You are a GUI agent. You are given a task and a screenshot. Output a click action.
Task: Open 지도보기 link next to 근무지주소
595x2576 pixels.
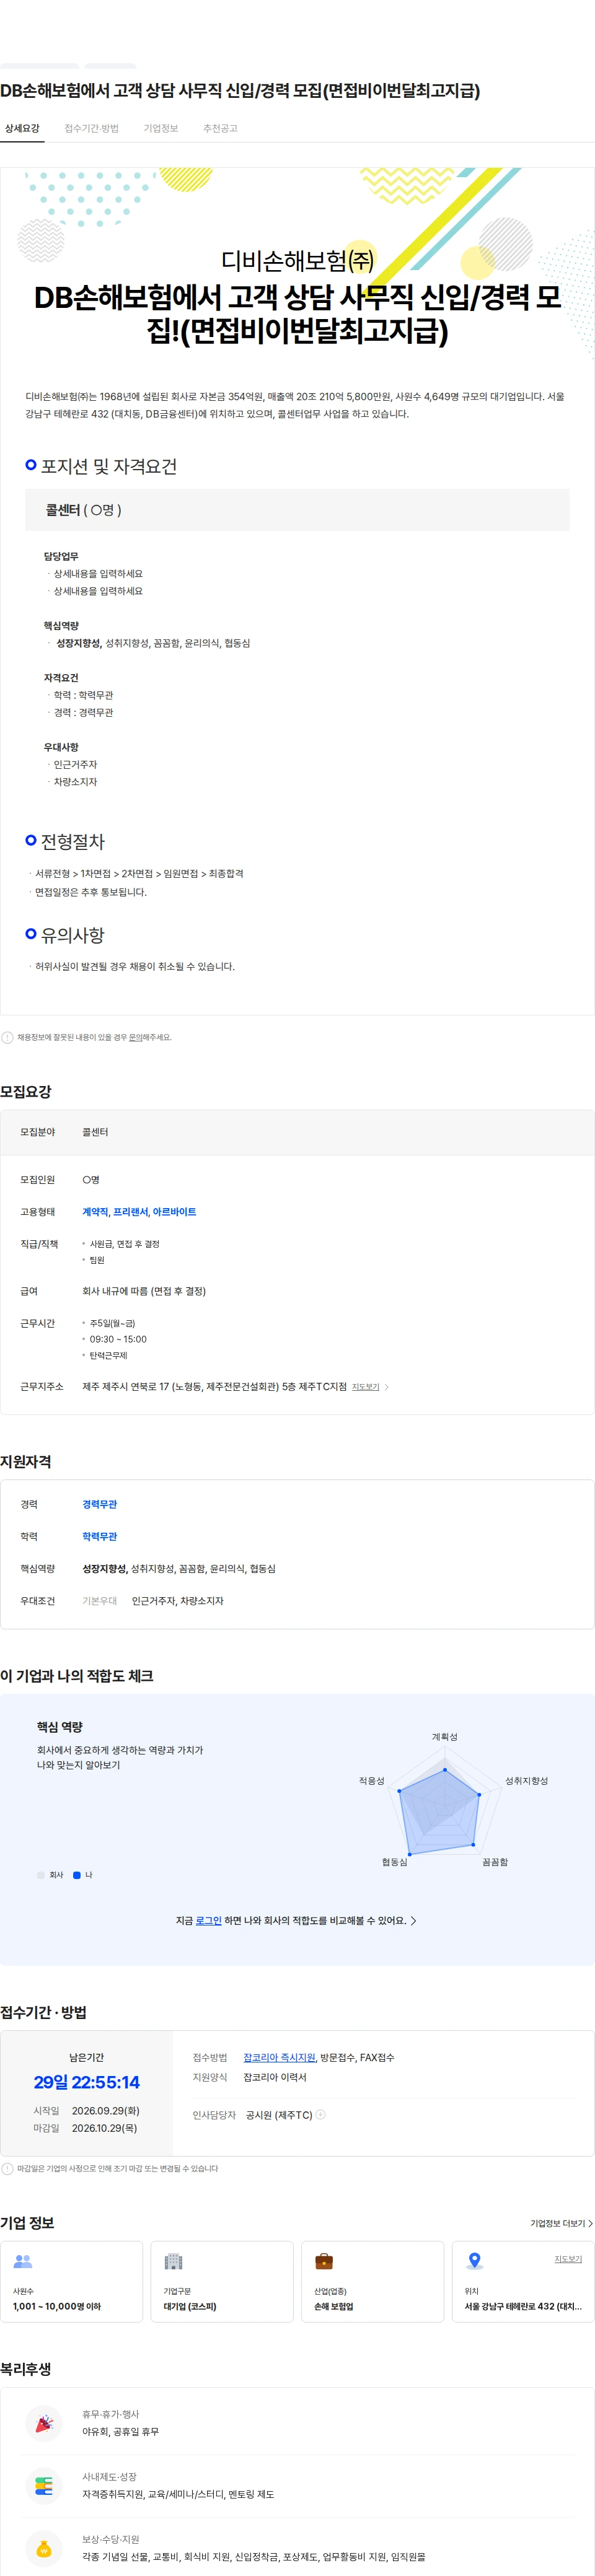pyautogui.click(x=365, y=1387)
